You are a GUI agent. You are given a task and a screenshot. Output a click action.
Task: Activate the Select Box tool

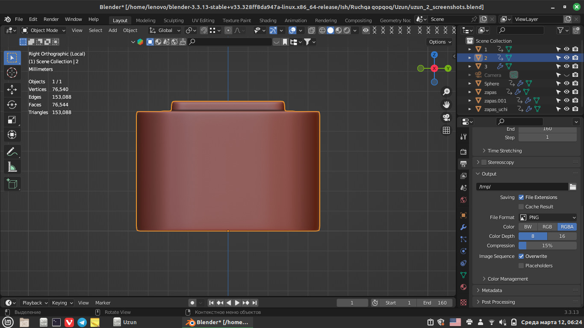point(12,58)
